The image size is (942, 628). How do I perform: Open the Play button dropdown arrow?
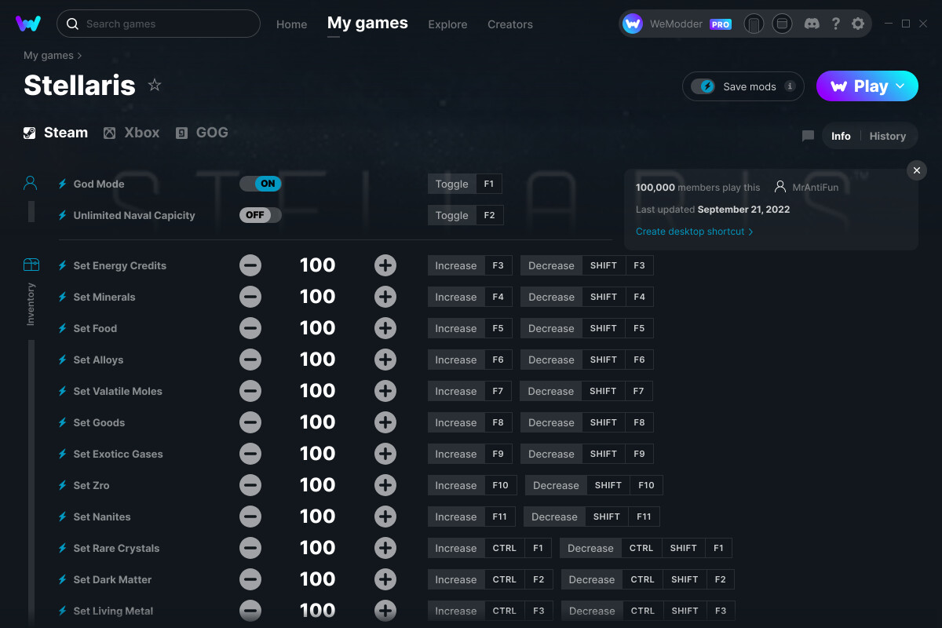[x=900, y=86]
